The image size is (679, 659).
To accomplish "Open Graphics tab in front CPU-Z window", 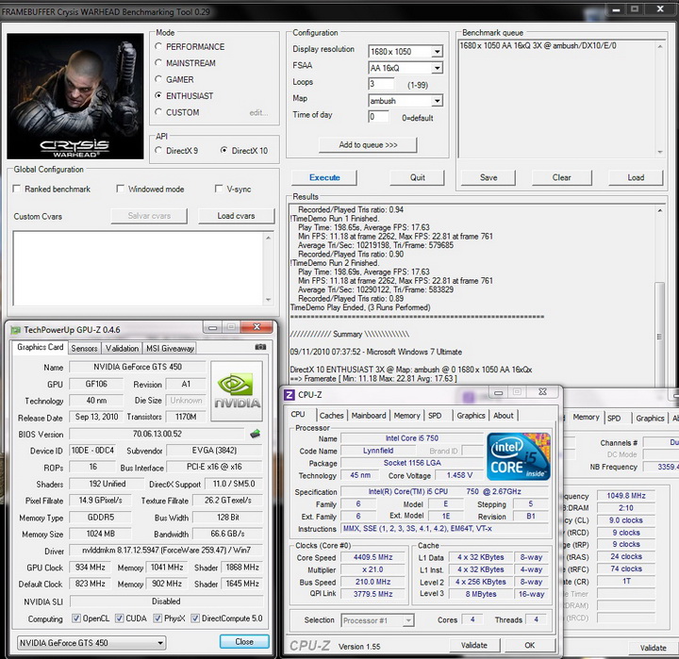I will (471, 415).
